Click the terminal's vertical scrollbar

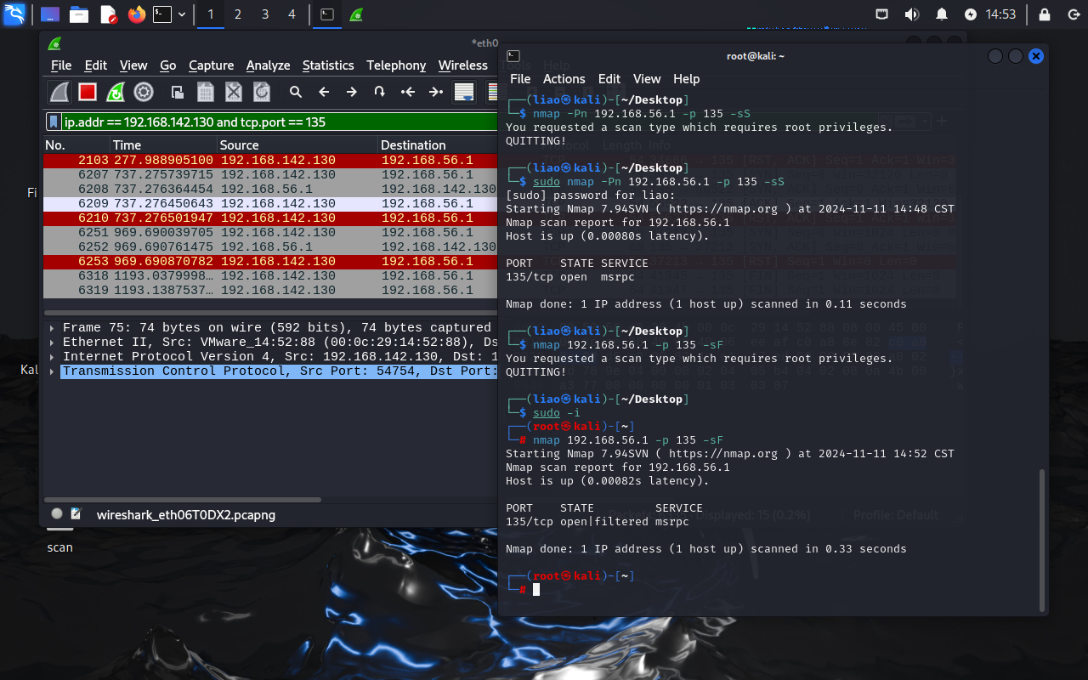pyautogui.click(x=1041, y=539)
